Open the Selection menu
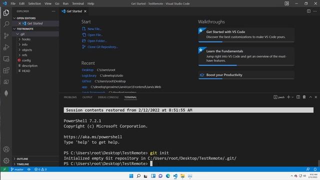 tap(34, 3)
